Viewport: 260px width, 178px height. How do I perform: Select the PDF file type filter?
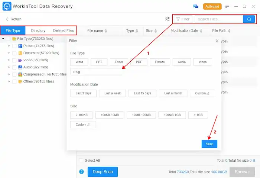tap(139, 62)
